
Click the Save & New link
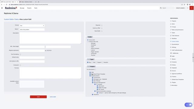[53, 97]
